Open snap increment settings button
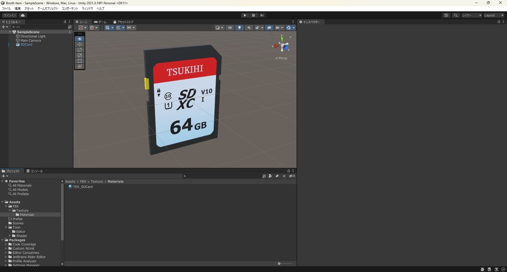 [131, 28]
